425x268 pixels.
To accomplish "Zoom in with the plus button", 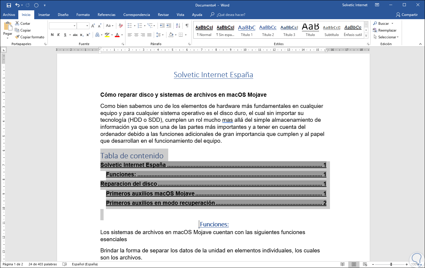I will coord(407,264).
